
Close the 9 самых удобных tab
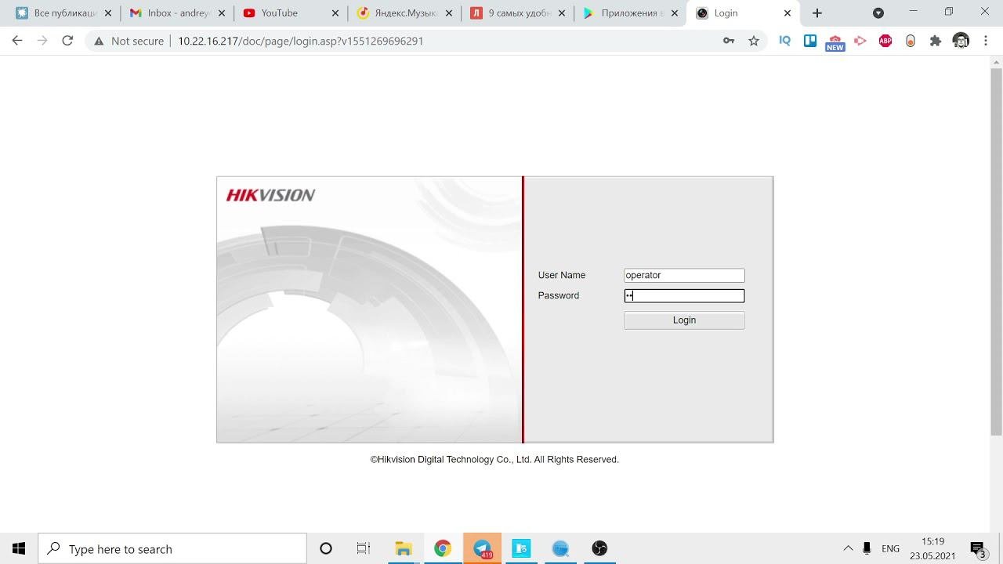(562, 13)
